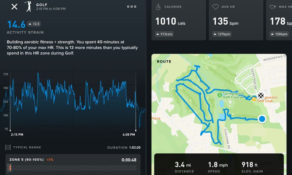Click the 2:15 PM start time marker
Image resolution: width=292 pixels, height=175 pixels.
(17, 134)
